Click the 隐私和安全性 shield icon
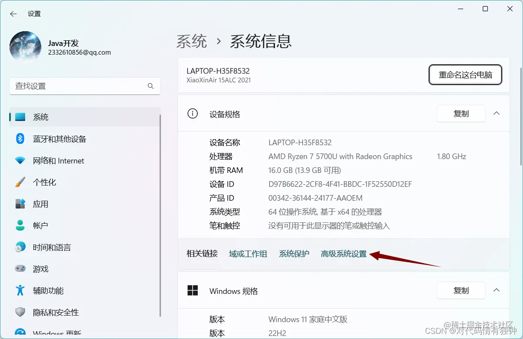 coord(20,312)
